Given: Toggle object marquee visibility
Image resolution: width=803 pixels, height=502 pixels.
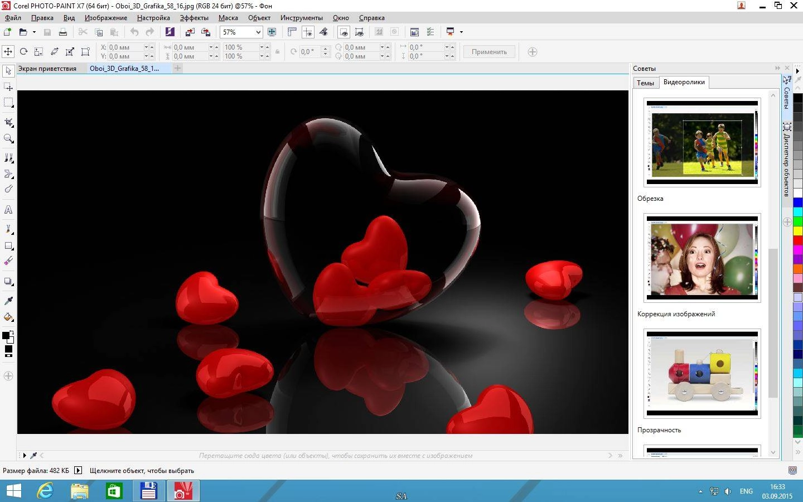Looking at the screenshot, I should coord(360,32).
